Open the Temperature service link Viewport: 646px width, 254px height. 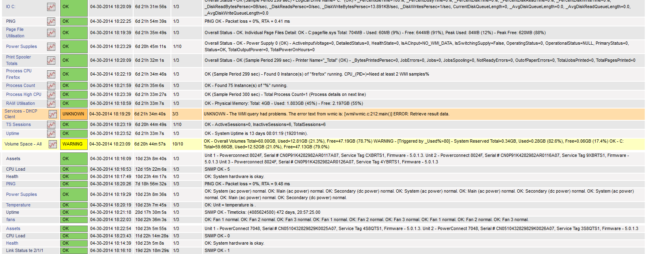(18, 205)
